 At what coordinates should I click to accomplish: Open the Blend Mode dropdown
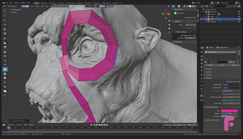click(x=231, y=85)
